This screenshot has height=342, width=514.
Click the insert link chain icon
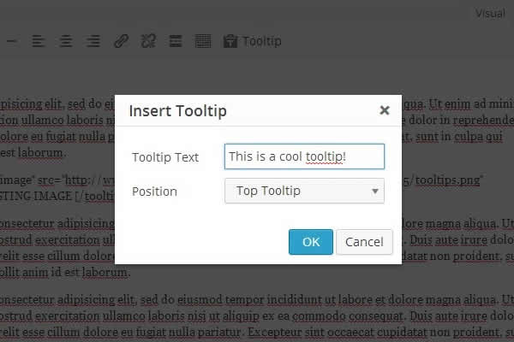(x=121, y=41)
